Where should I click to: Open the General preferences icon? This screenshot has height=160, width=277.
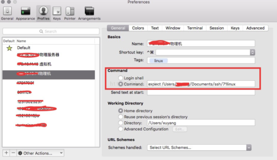click(x=7, y=13)
